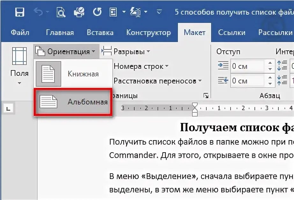Open the Файл menu
This screenshot has height=200, width=294.
20,32
